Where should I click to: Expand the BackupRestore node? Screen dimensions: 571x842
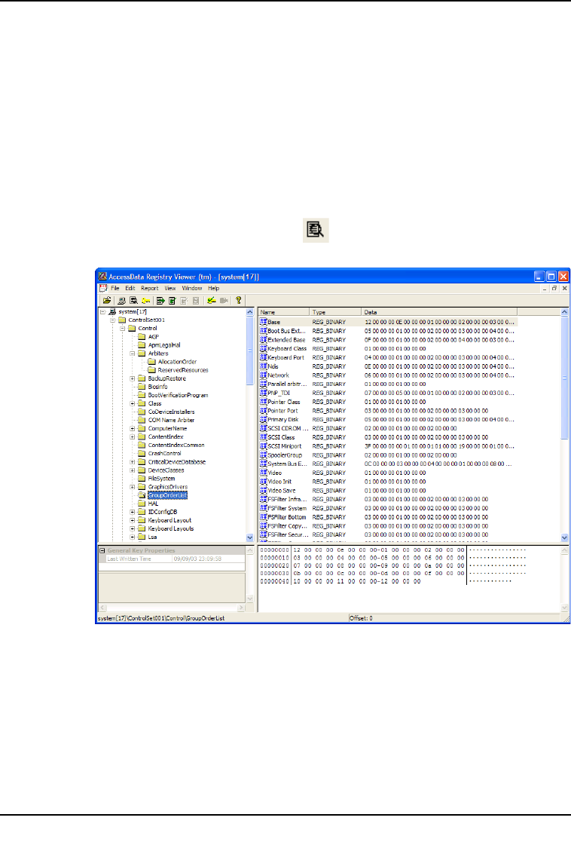click(x=133, y=378)
